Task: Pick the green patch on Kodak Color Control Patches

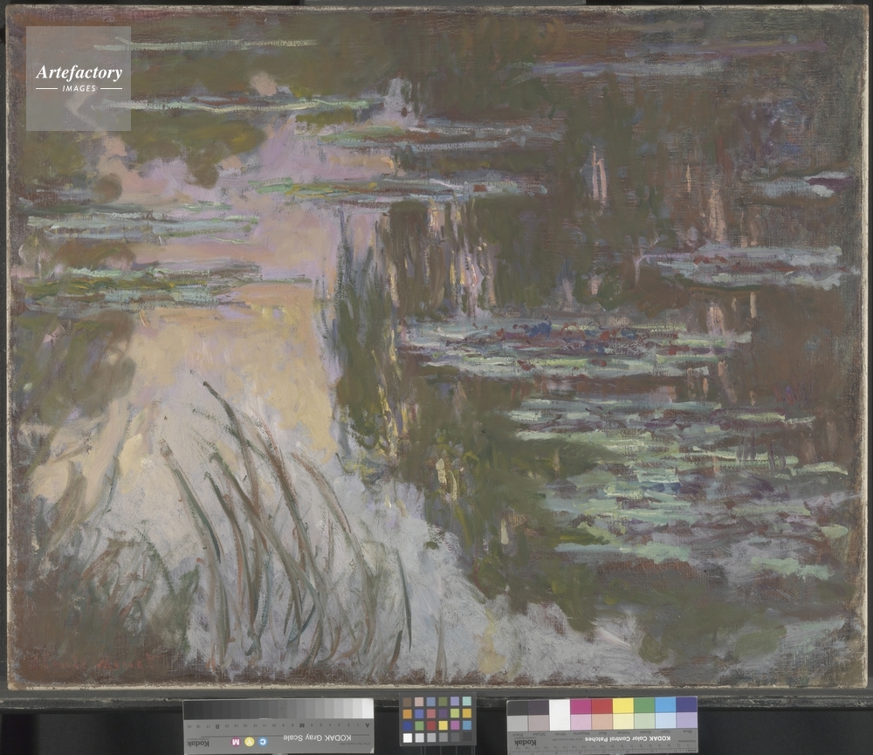Action: click(643, 706)
